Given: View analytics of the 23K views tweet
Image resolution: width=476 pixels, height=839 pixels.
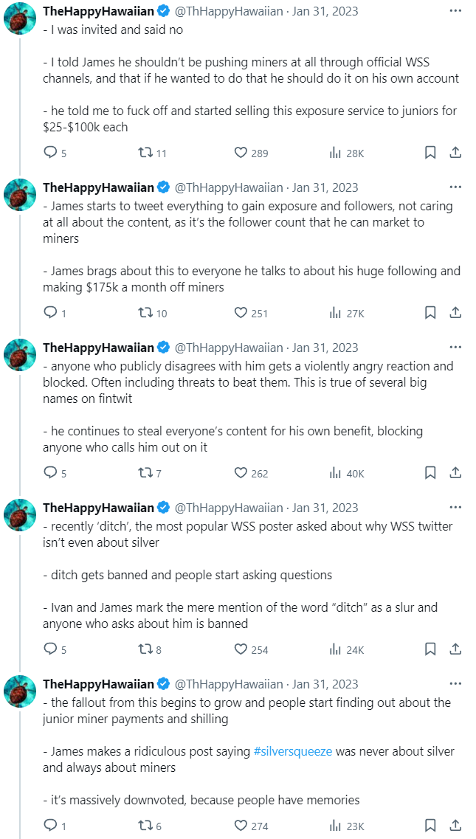Looking at the screenshot, I should 335,826.
